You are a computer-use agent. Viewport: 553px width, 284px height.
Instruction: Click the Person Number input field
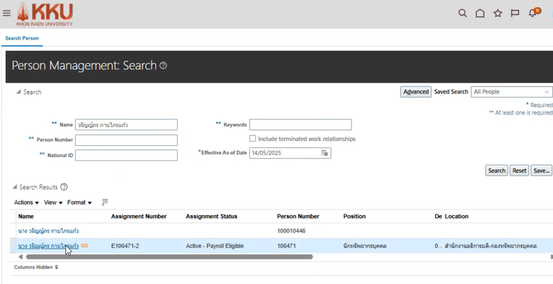click(x=126, y=140)
